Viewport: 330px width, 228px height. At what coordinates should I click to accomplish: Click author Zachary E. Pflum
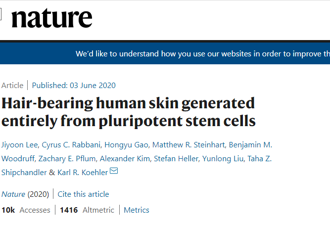pos(67,159)
